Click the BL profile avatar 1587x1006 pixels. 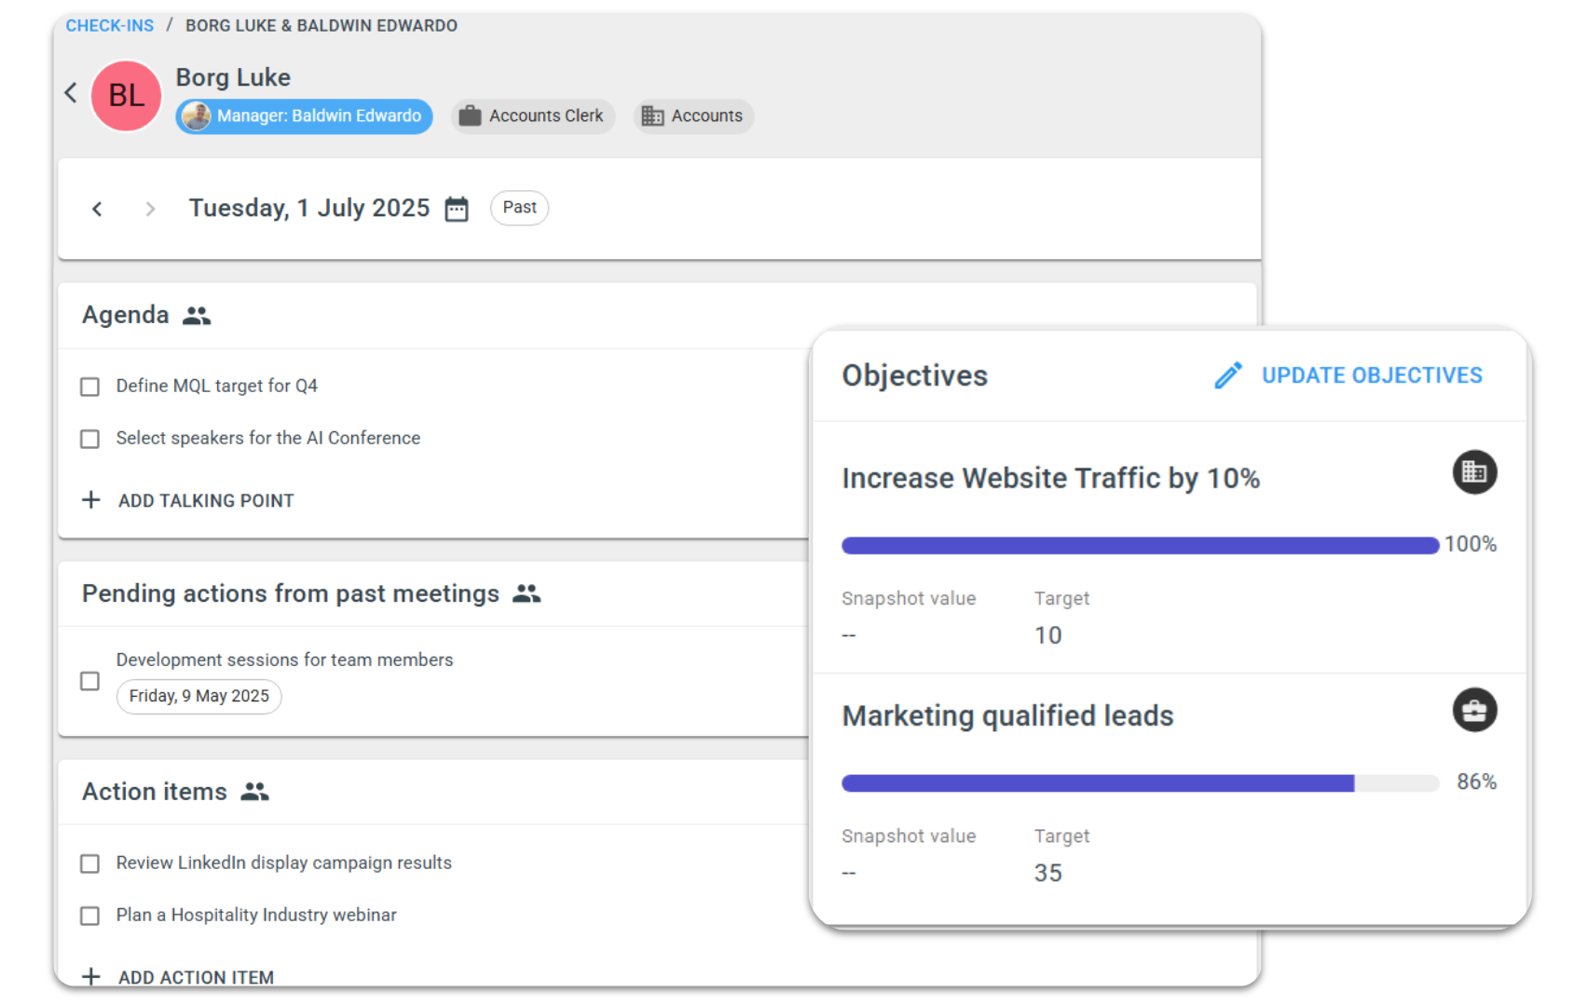click(x=126, y=95)
